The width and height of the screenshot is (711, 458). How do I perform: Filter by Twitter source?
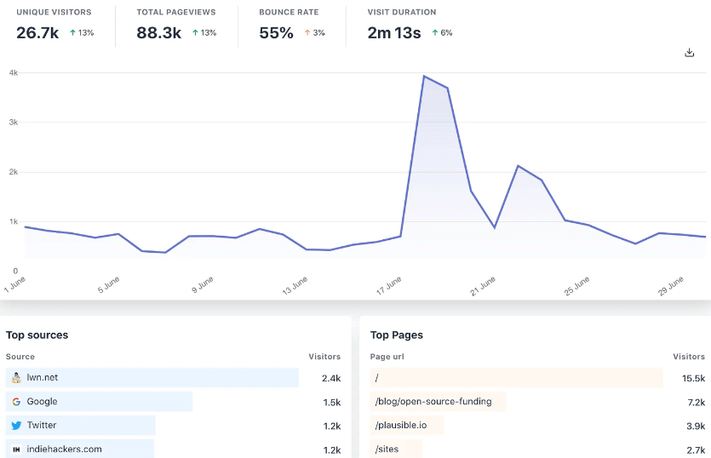(x=42, y=425)
